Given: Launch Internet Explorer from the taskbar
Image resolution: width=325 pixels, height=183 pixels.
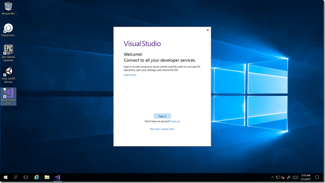Looking at the screenshot, I should pos(36,177).
